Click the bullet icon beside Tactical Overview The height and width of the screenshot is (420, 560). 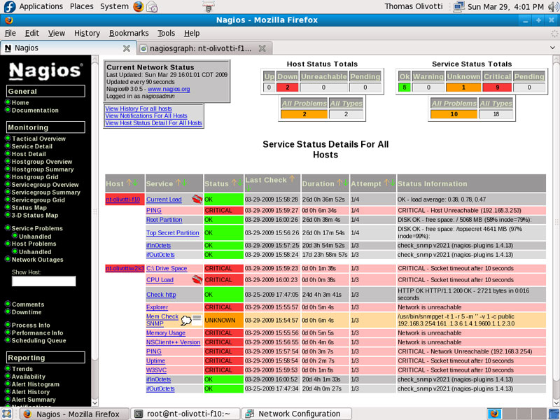pos(8,138)
